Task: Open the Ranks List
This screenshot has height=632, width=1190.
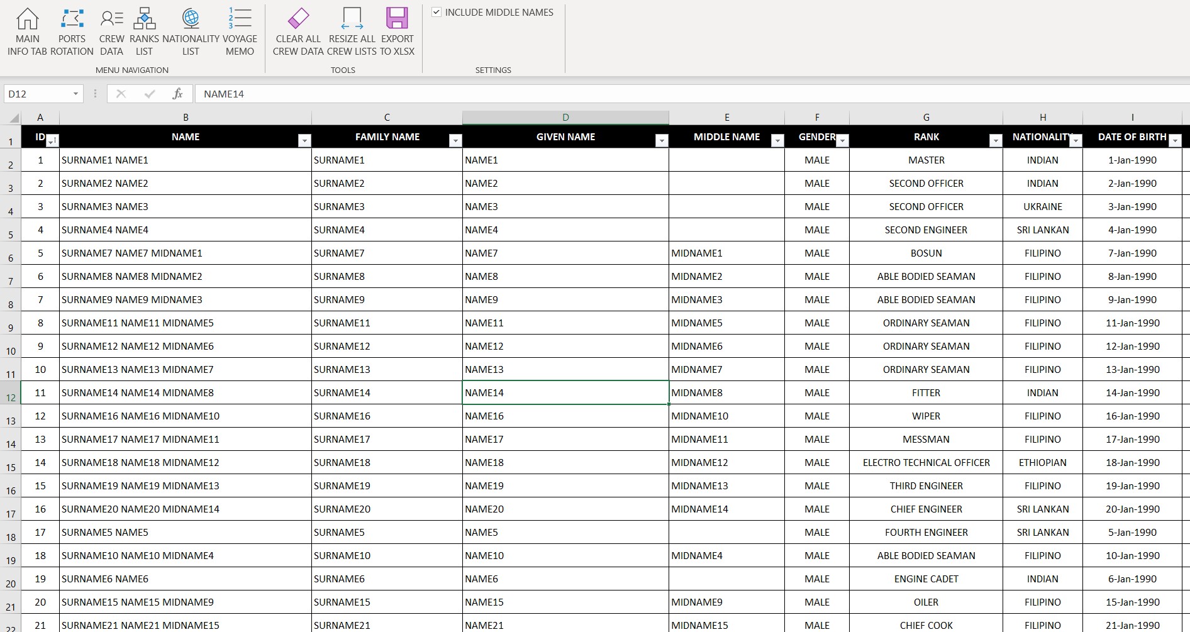Action: tap(144, 31)
